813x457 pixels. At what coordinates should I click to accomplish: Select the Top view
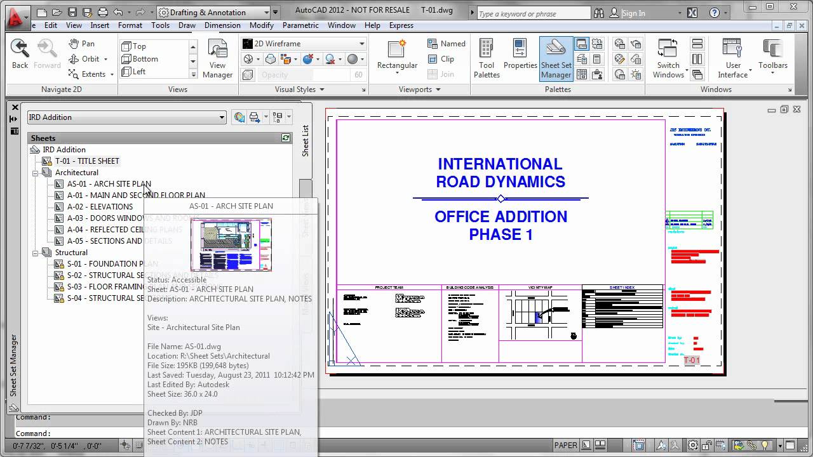[x=134, y=46]
